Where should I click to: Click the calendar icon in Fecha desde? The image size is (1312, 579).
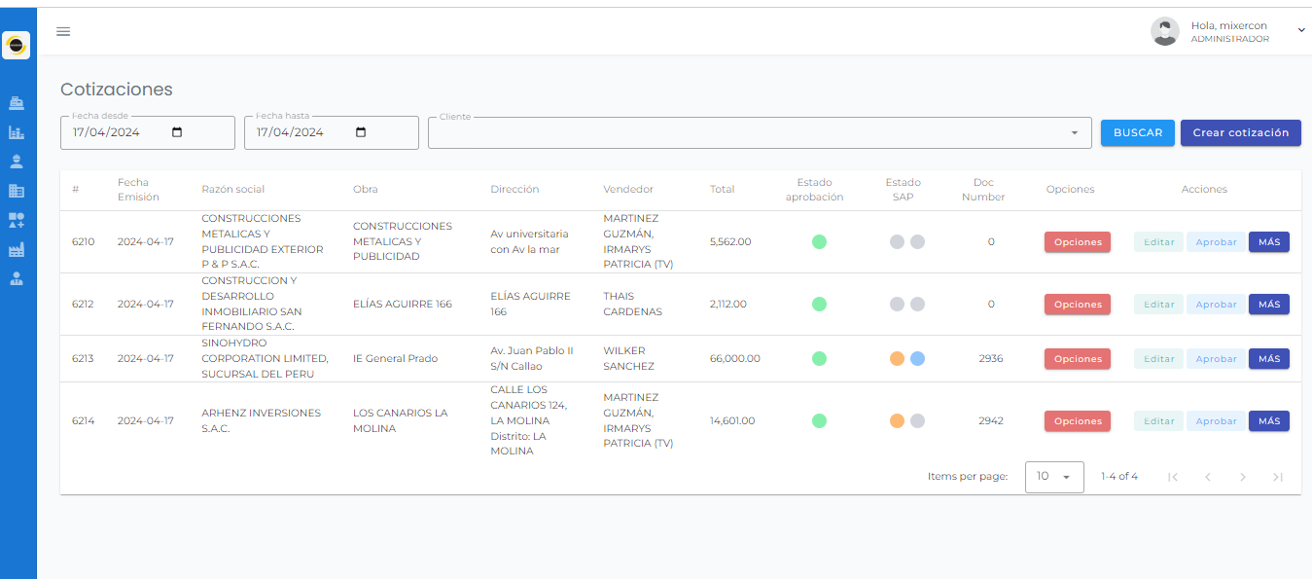[177, 133]
